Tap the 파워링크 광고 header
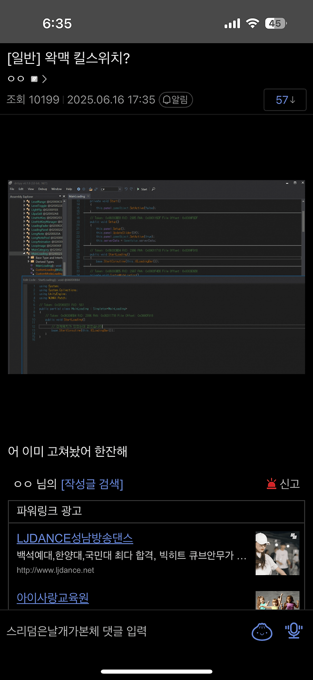313x680 pixels. coord(49,511)
